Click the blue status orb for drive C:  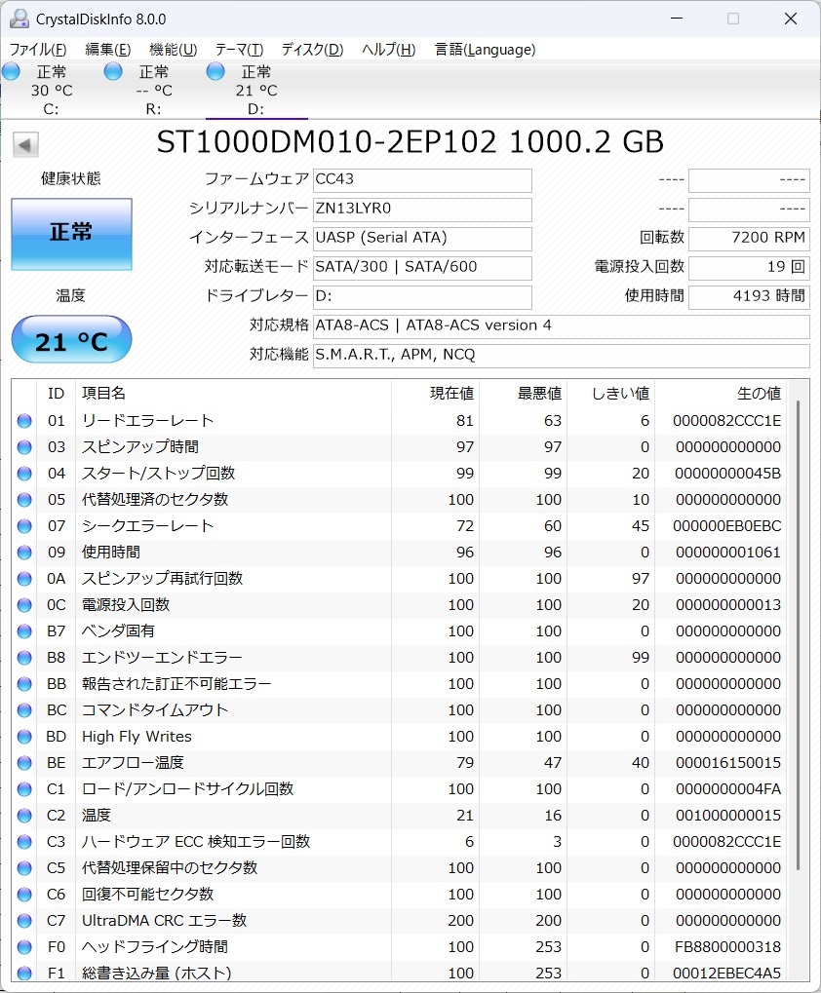11,71
